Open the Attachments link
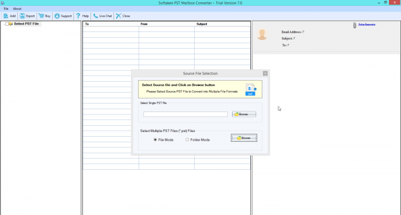 367,25
